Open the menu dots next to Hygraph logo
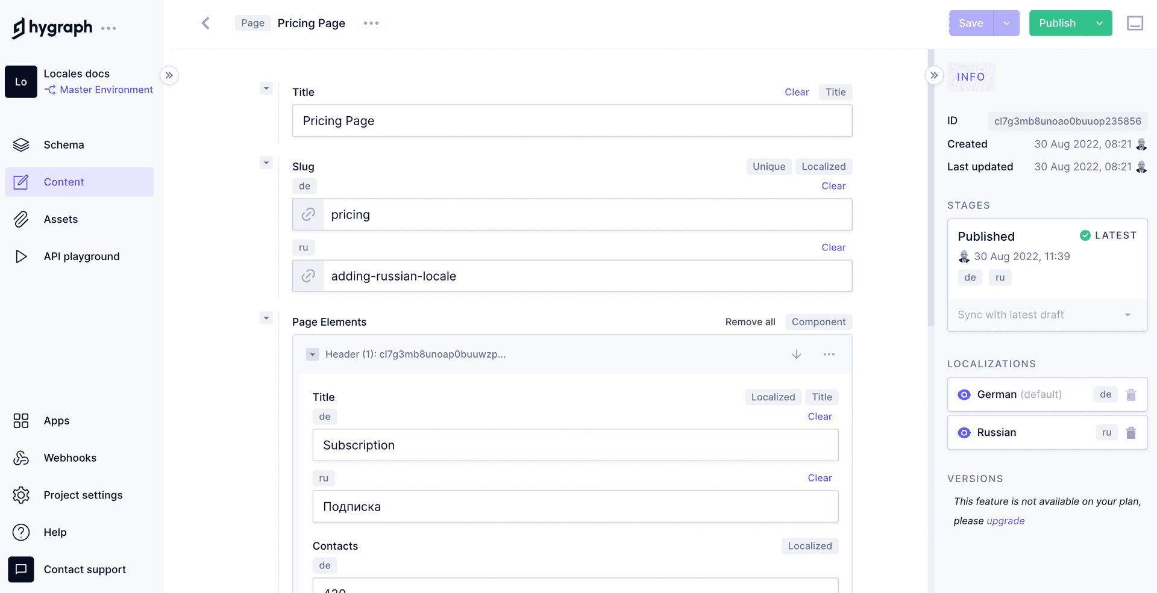Viewport: 1157px width, 593px height. [x=108, y=28]
